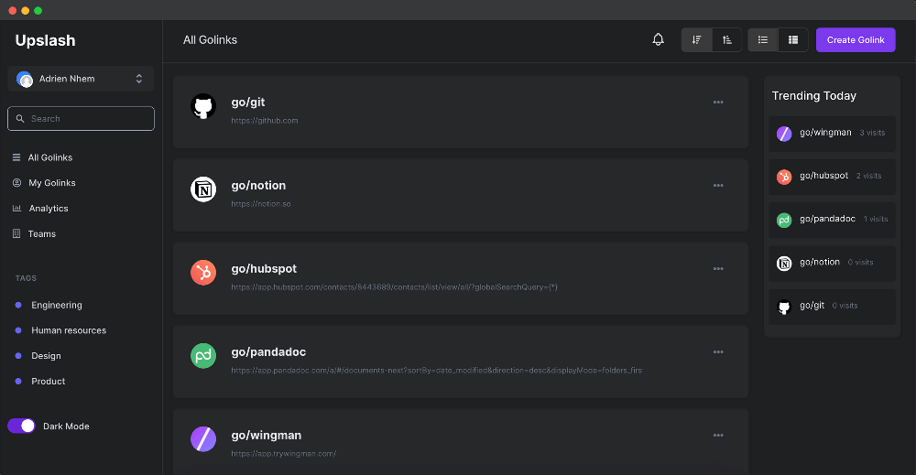The image size is (916, 475).
Task: Open trending go/hubspot with 2 visits
Action: 832,177
